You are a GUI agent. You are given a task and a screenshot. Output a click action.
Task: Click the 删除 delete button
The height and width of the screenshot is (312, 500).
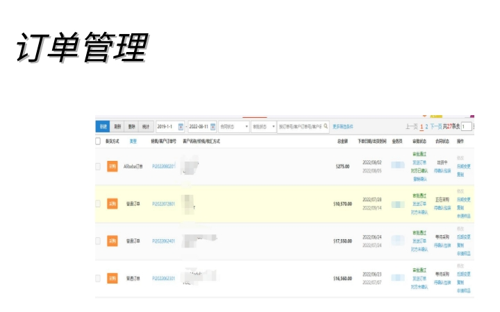tap(132, 126)
